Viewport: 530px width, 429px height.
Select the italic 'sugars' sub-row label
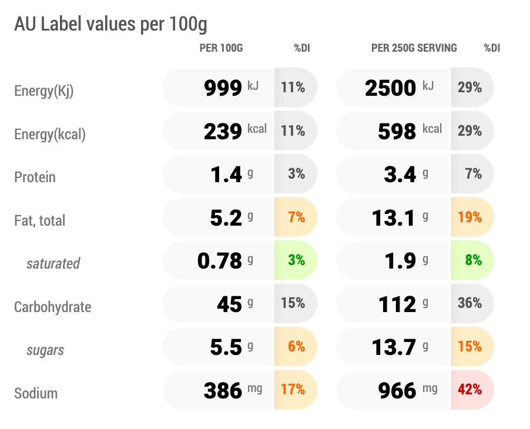point(45,351)
